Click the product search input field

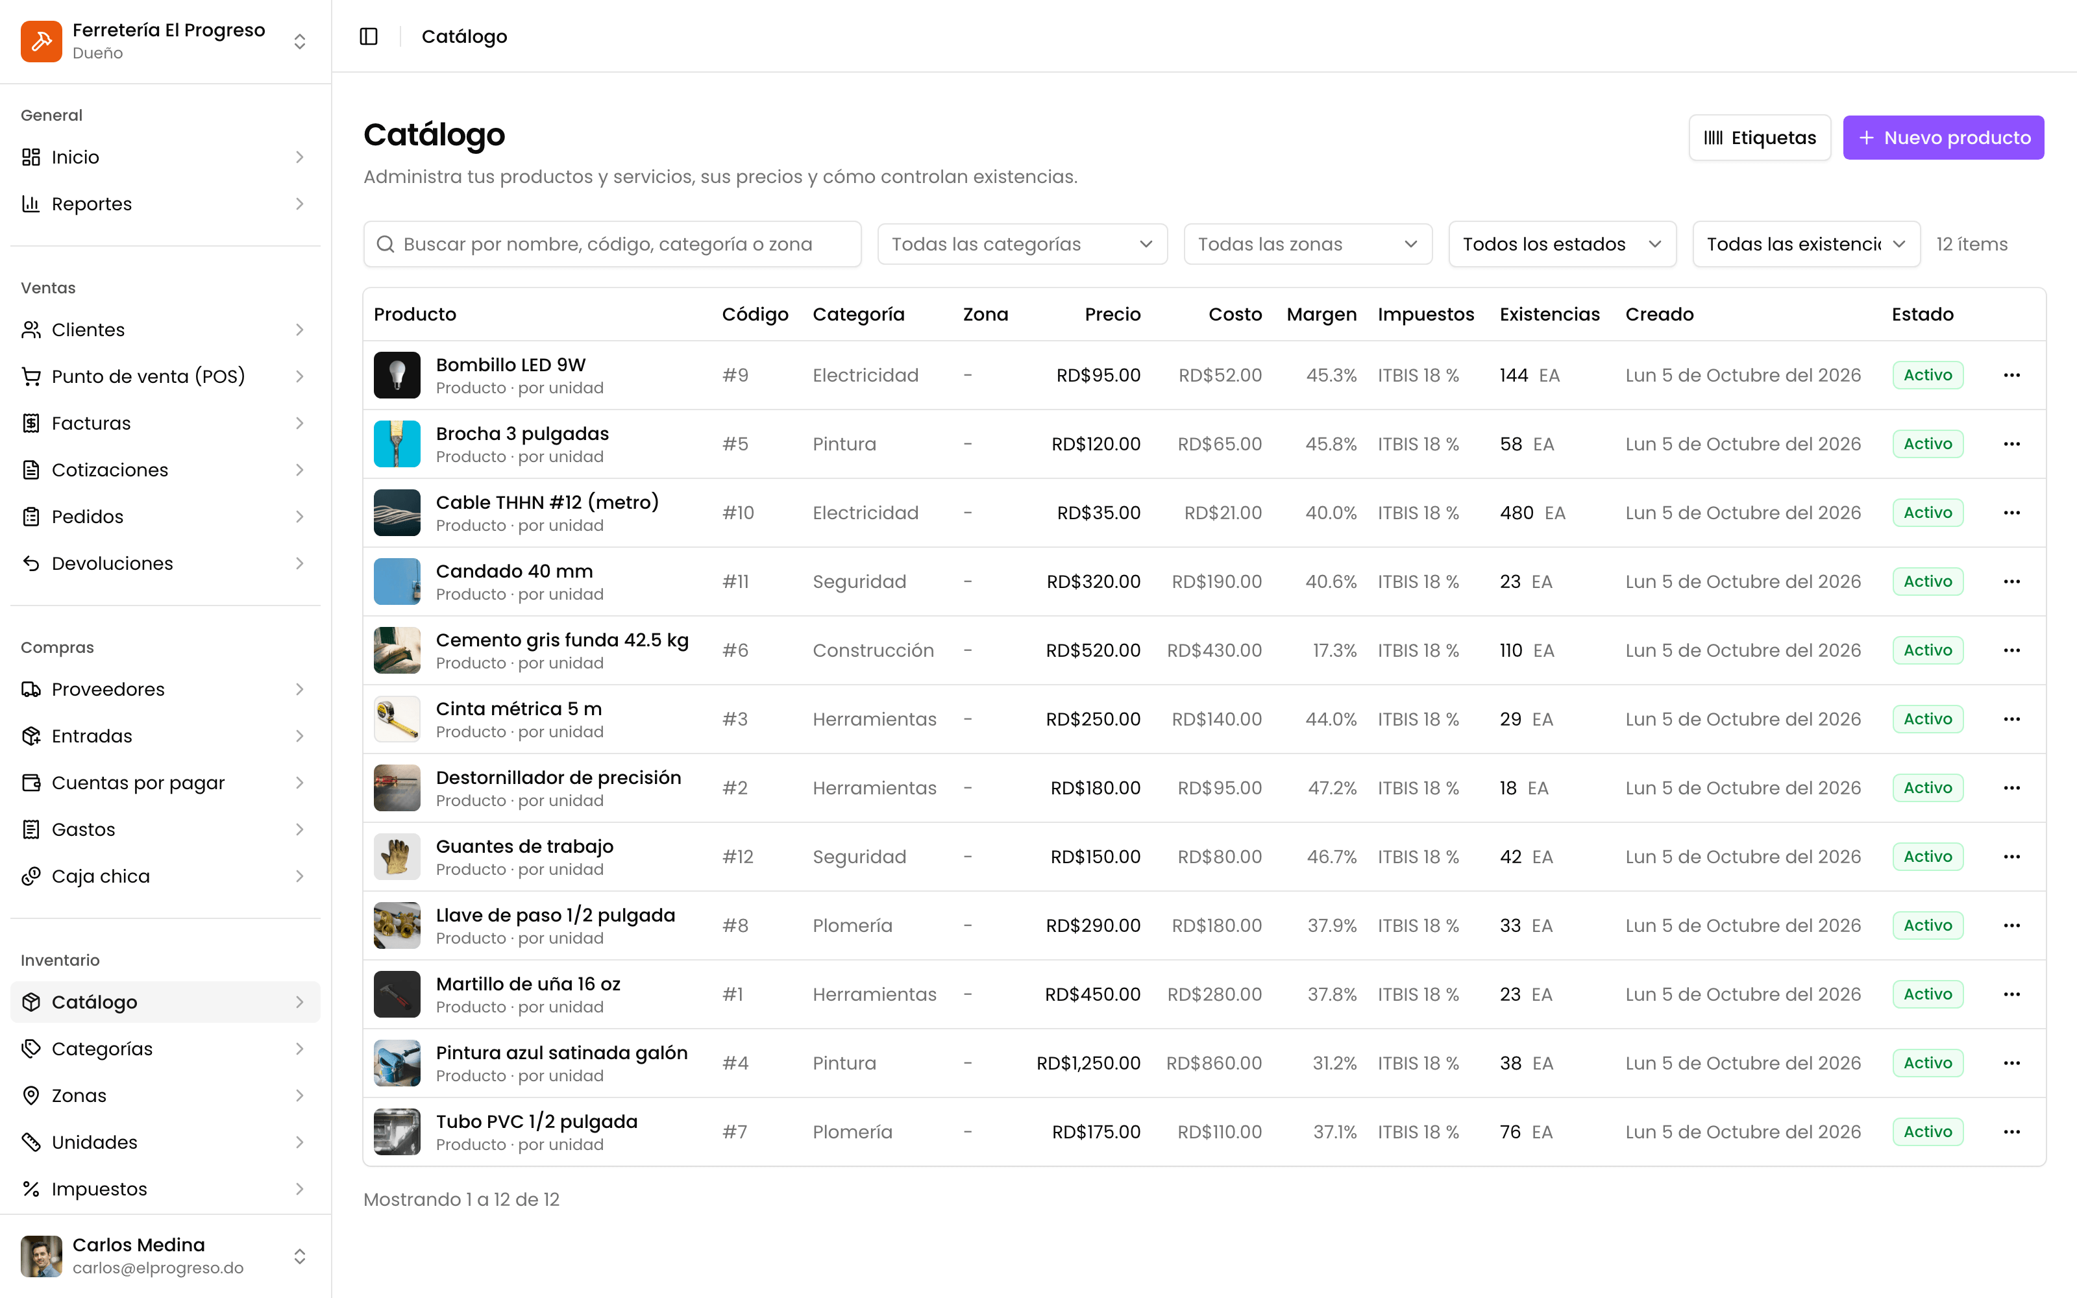pos(612,244)
